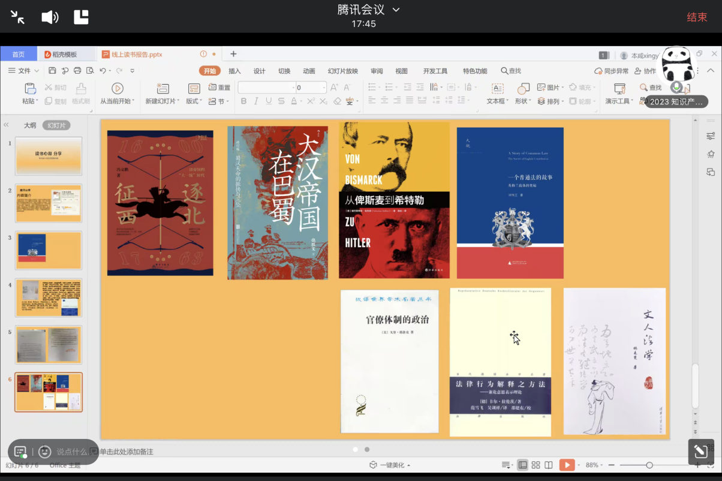Switch to slide sorter grid view
The height and width of the screenshot is (481, 722).
coord(536,465)
